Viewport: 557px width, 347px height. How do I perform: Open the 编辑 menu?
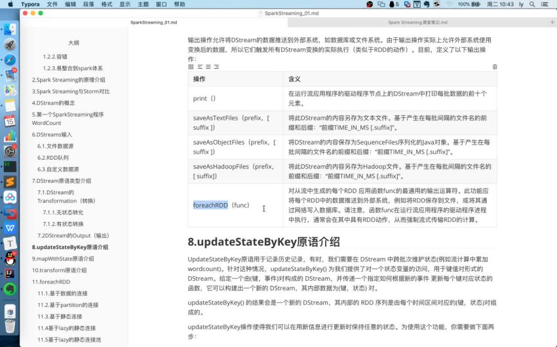(x=70, y=5)
